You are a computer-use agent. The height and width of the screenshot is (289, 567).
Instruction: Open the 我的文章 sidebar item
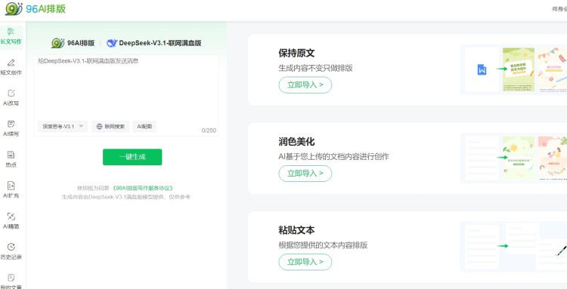[x=11, y=281]
